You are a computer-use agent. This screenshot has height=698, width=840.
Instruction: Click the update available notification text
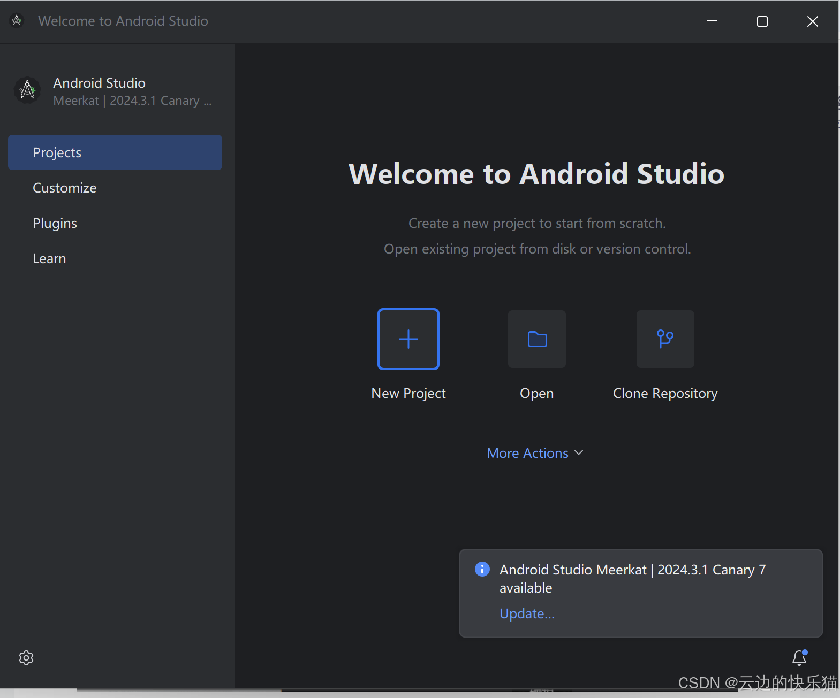[633, 579]
